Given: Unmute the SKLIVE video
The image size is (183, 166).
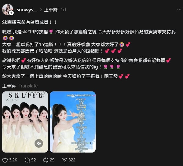Looking at the screenshot, I should (39, 143).
